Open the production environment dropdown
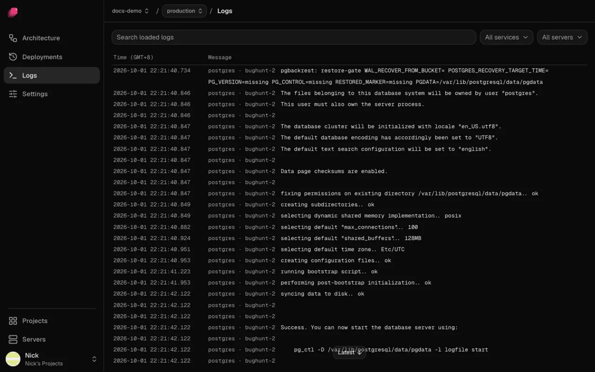This screenshot has height=372, width=595. click(x=184, y=11)
